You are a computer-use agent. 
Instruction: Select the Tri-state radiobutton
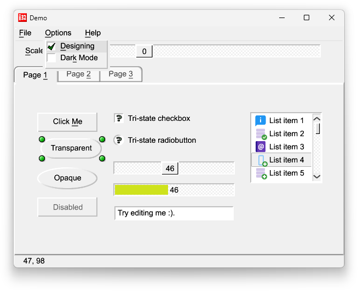point(119,140)
